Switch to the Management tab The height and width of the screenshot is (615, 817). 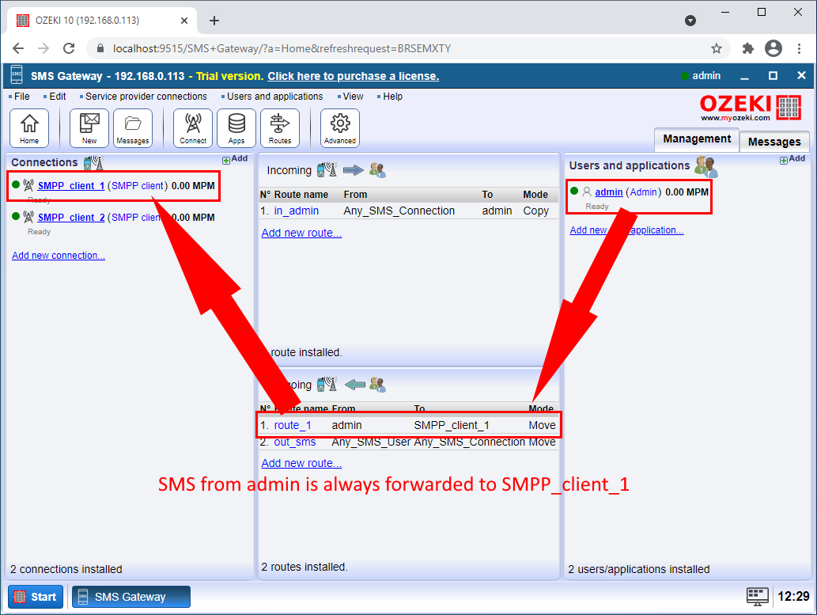(697, 139)
